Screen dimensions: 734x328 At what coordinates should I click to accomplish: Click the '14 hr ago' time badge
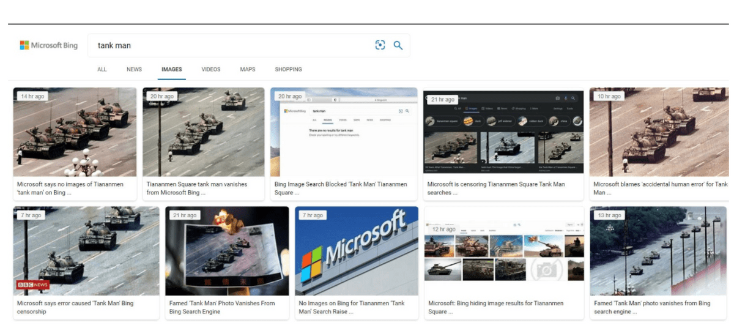(32, 96)
